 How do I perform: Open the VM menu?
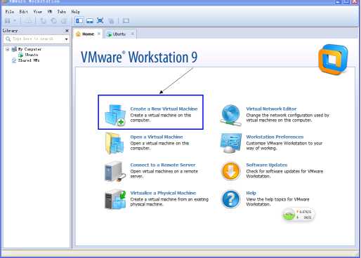click(50, 12)
